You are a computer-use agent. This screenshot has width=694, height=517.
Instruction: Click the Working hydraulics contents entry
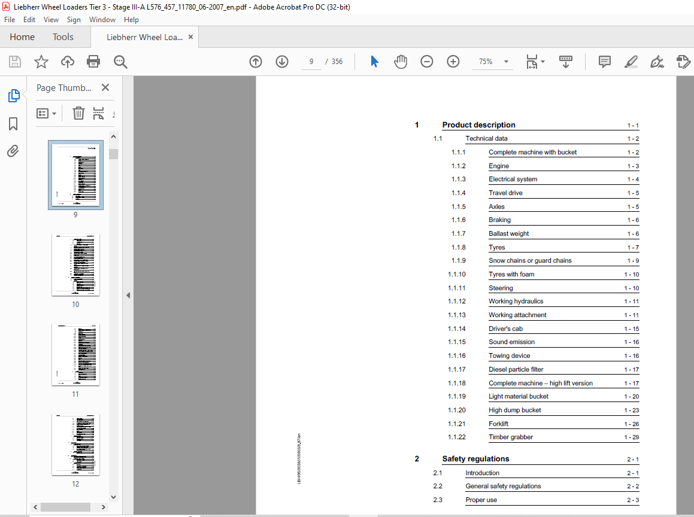coord(516,301)
